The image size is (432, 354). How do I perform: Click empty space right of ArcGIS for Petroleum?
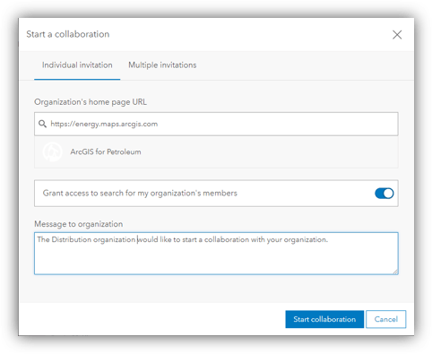tap(269, 151)
